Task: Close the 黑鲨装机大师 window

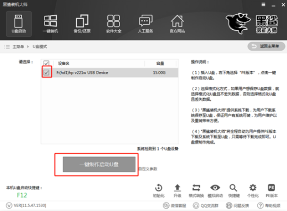Action: tap(283, 5)
